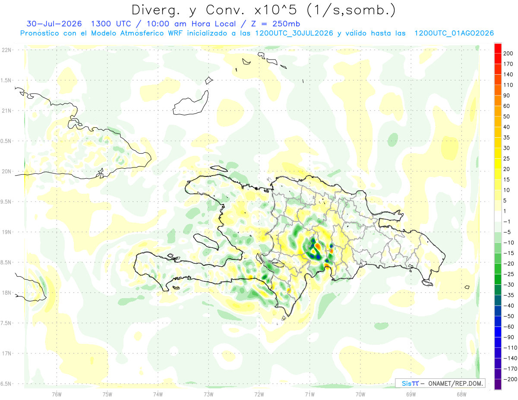518x400 pixels.
Task: Click the '72W' longitude label
Action: [x=259, y=394]
